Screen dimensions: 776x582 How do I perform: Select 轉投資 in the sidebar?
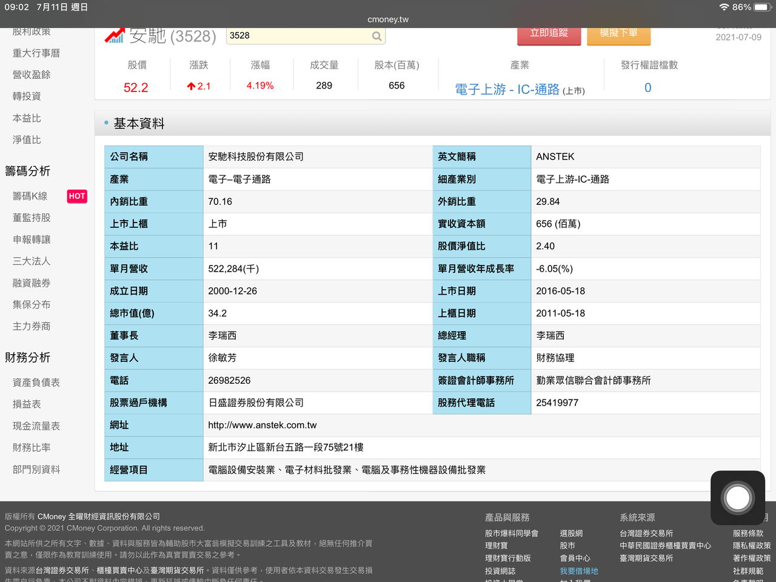point(27,96)
